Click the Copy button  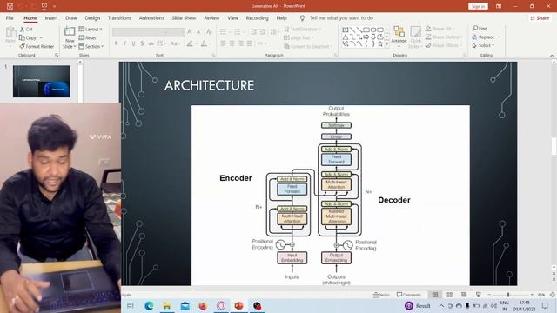pos(28,37)
